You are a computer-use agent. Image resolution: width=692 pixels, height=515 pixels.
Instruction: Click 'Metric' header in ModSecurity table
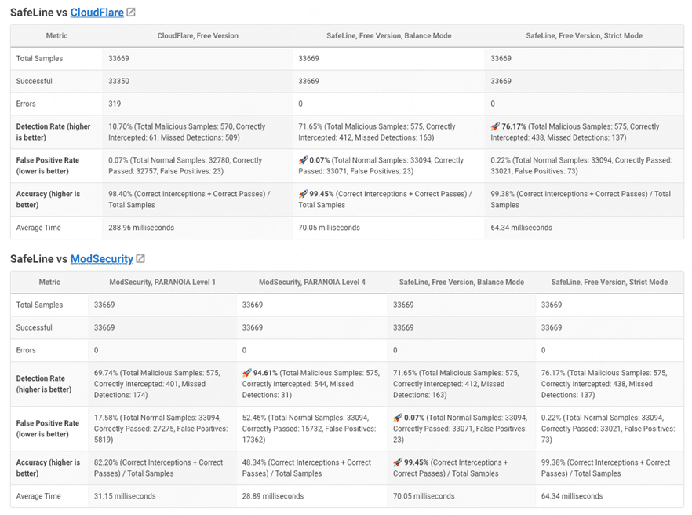point(49,283)
